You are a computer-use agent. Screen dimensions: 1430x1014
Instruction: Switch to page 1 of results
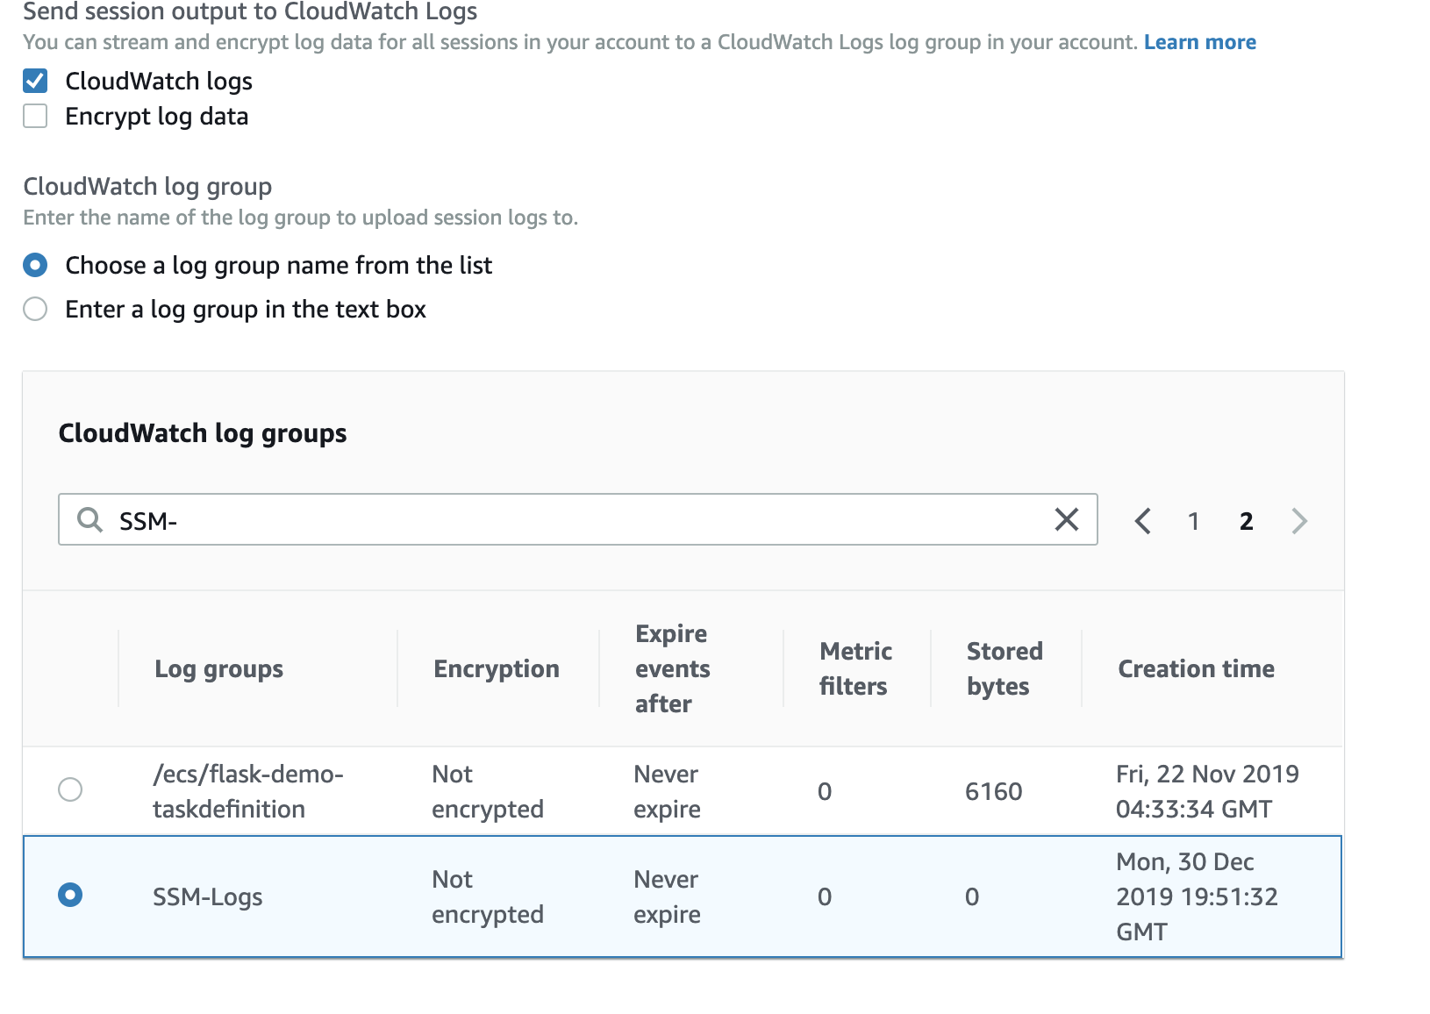click(x=1193, y=521)
